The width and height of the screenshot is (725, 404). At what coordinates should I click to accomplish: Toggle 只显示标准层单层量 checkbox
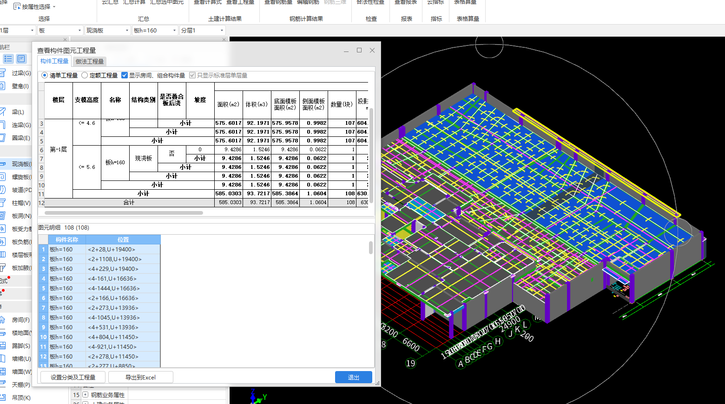click(192, 75)
